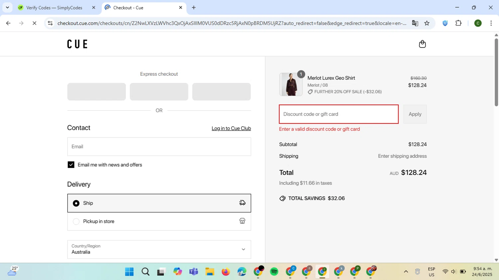
Task: Bookmark this page with the star icon
Action: (x=427, y=23)
